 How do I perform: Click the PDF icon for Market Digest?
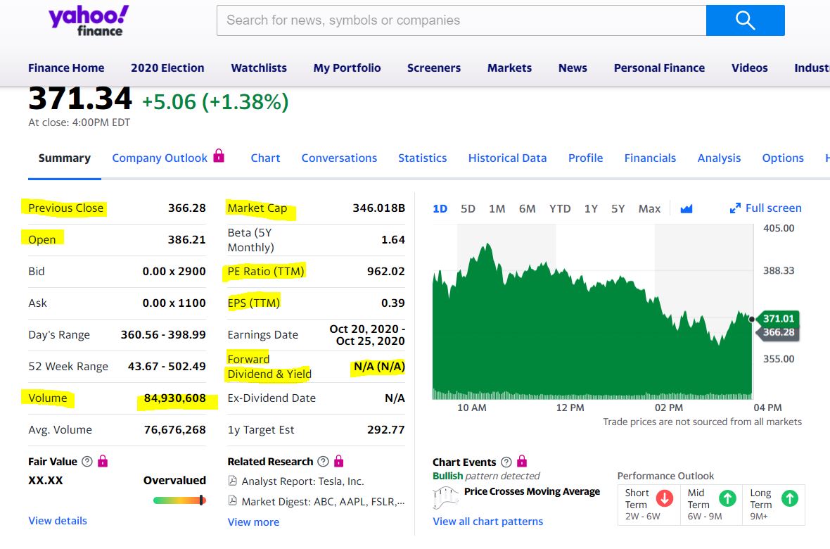[x=232, y=500]
